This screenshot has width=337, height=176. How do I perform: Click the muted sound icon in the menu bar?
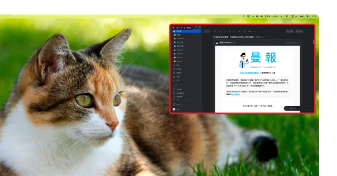click(282, 16)
